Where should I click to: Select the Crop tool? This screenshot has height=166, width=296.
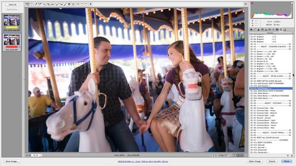point(49,4)
